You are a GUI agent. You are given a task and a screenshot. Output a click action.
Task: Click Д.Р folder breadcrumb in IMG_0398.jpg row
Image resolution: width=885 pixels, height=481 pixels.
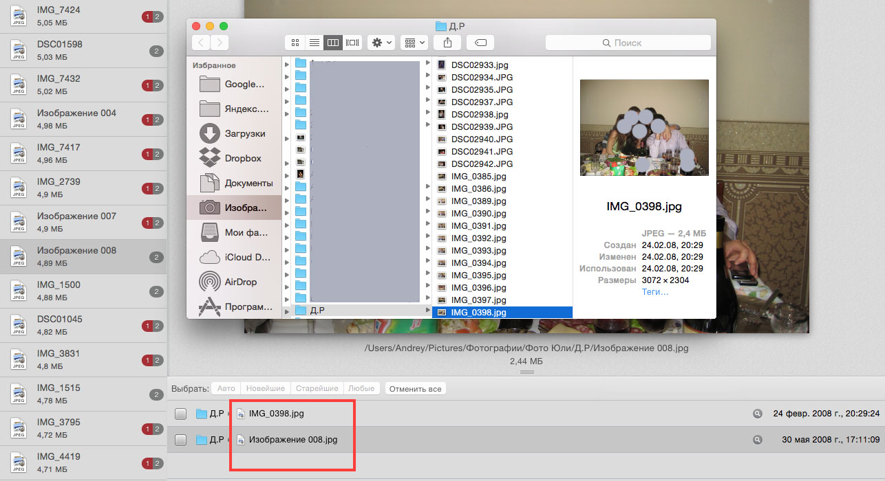tap(210, 414)
